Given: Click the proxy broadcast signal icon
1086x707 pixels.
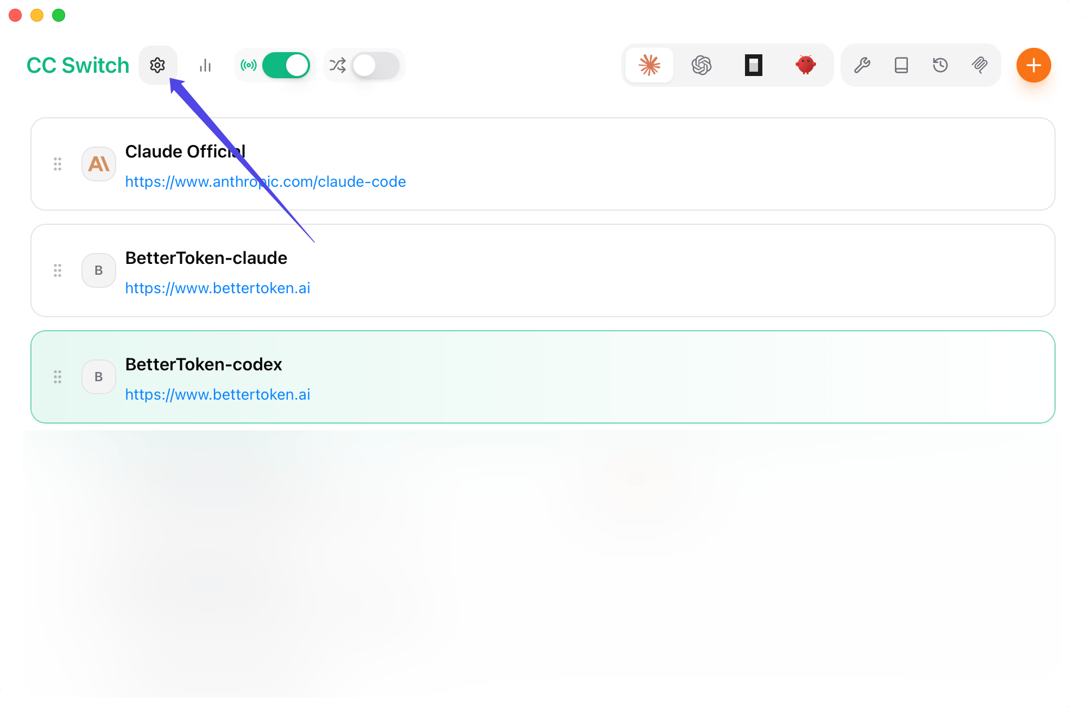Looking at the screenshot, I should tap(249, 65).
